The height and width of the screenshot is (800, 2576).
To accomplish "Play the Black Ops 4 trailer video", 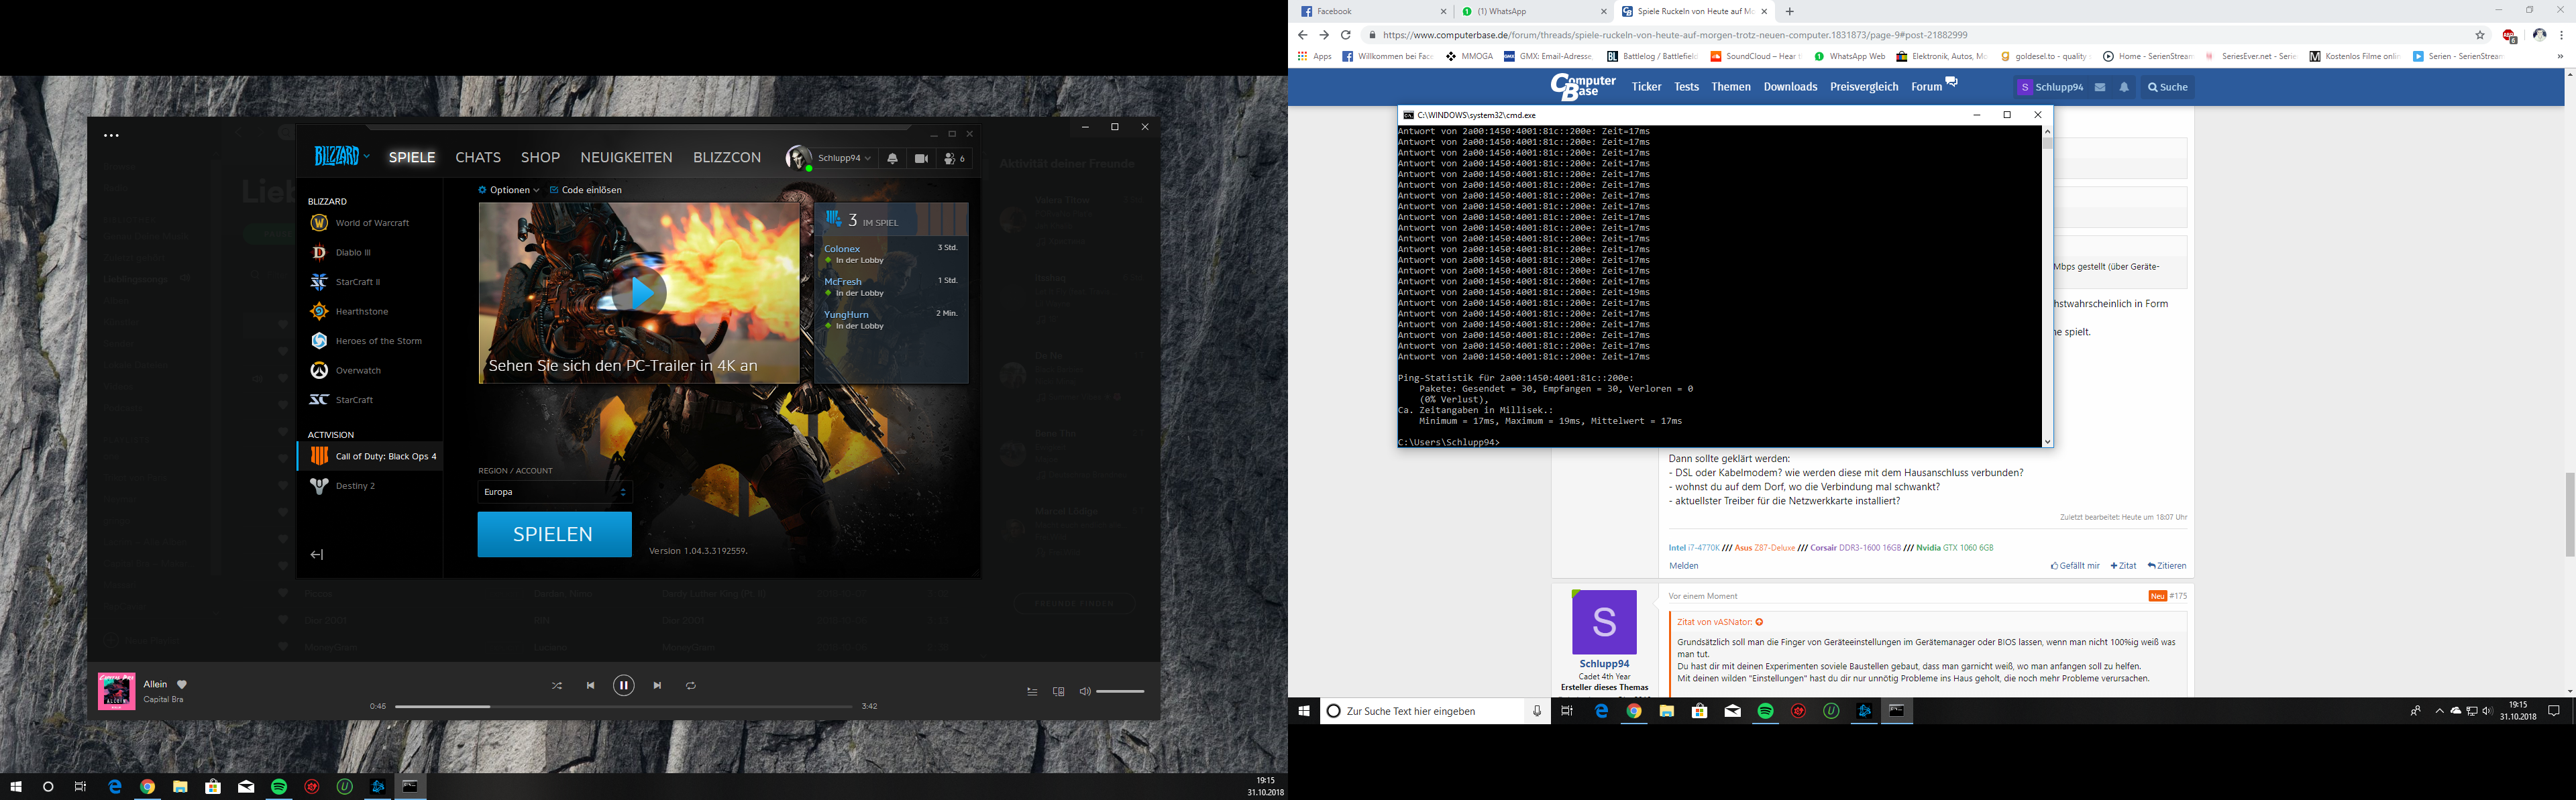I will (x=640, y=293).
